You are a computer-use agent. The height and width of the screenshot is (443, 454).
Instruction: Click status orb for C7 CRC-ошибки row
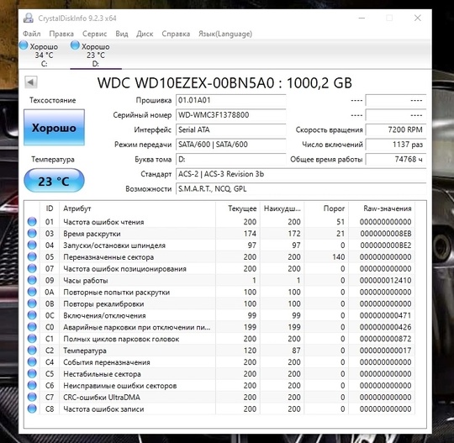(32, 397)
